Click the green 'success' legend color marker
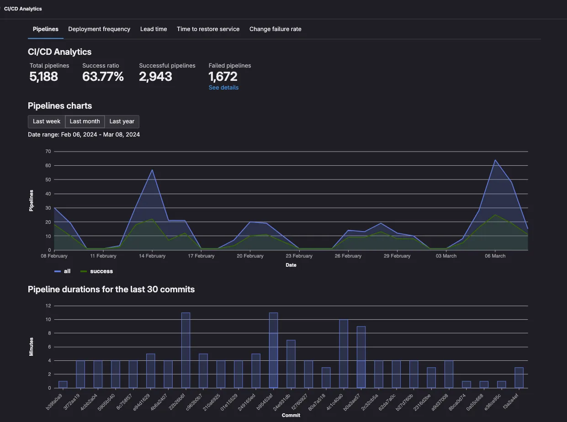This screenshot has width=567, height=422. click(x=84, y=271)
